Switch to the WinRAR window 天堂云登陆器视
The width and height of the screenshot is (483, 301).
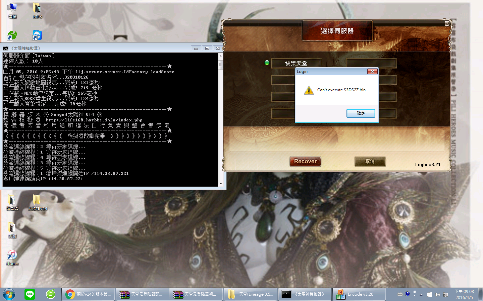(196, 294)
